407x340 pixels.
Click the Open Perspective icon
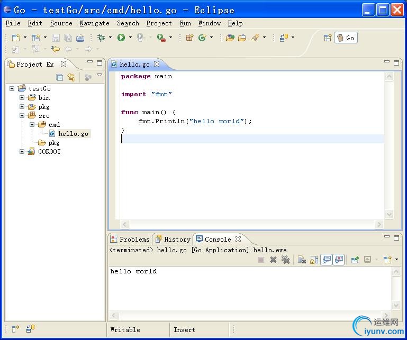click(328, 38)
